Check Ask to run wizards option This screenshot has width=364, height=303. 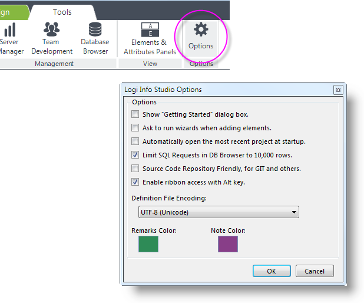(135, 128)
